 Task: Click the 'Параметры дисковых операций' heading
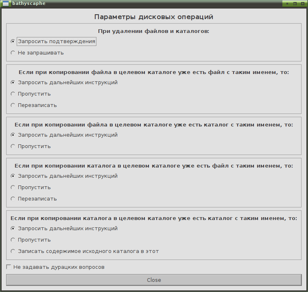click(x=154, y=17)
